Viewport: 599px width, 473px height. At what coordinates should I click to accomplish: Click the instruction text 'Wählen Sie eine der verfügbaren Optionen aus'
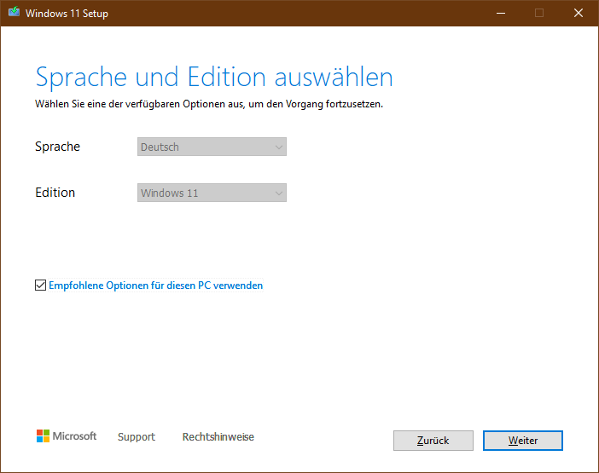(139, 104)
